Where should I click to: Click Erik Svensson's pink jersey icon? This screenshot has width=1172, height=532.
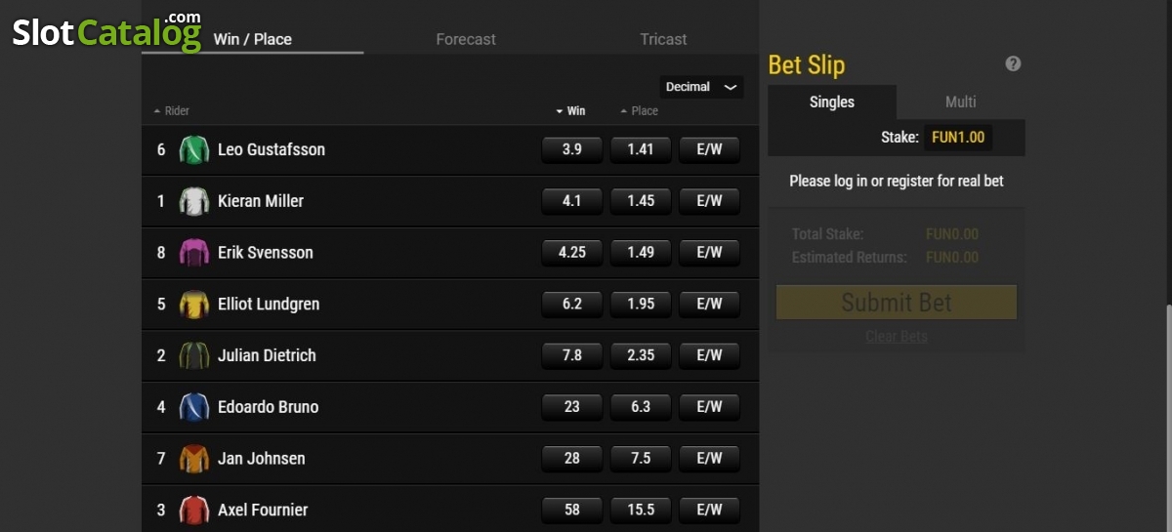194,253
